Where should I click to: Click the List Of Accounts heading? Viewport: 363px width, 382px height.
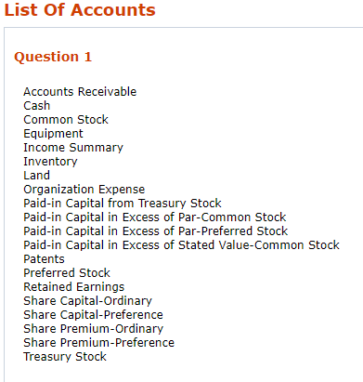pos(80,10)
